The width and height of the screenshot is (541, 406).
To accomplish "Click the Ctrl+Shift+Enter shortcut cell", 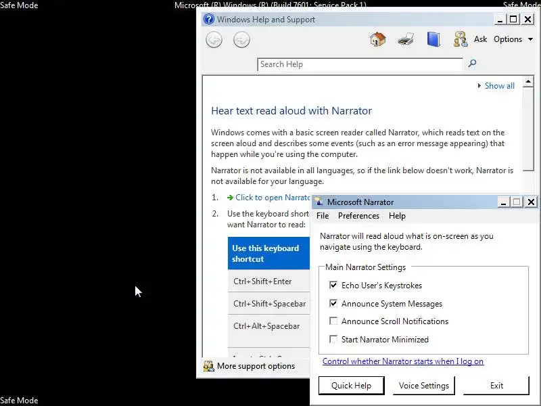I will (268, 281).
